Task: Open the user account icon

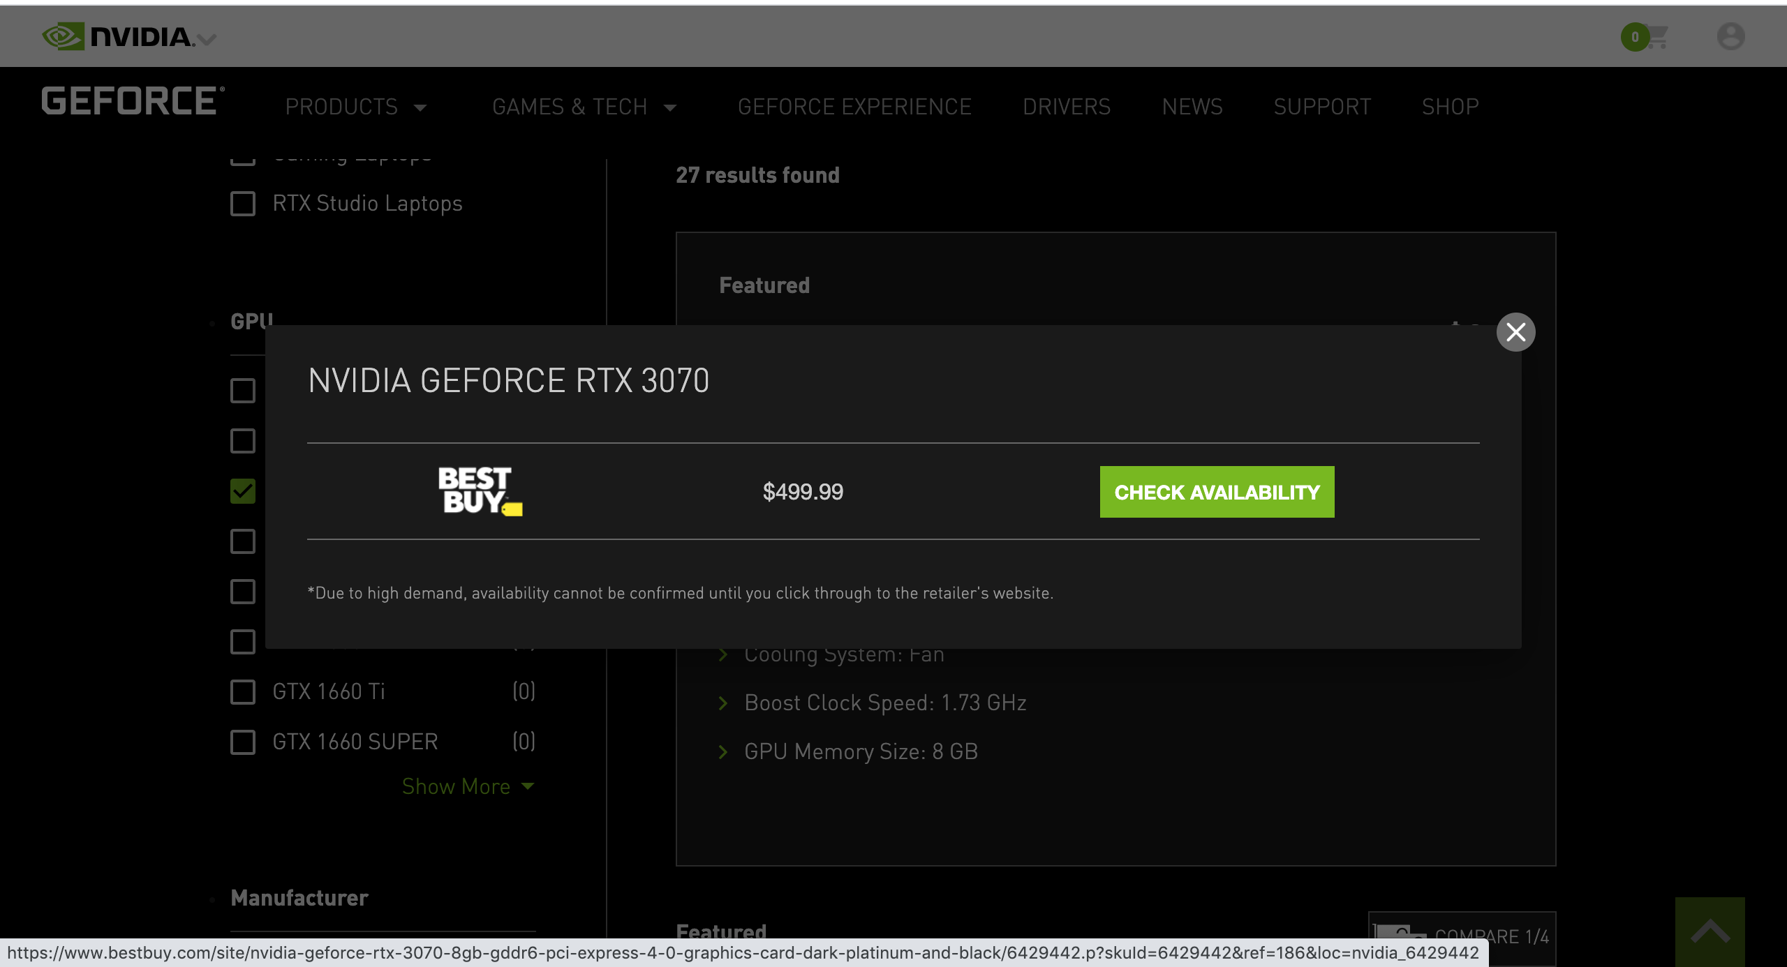Action: coord(1730,36)
